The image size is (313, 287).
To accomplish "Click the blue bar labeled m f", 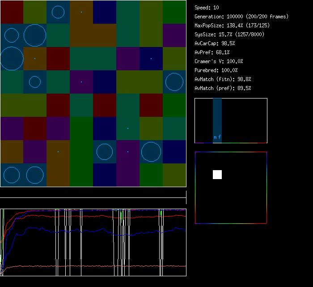I will coord(217,120).
